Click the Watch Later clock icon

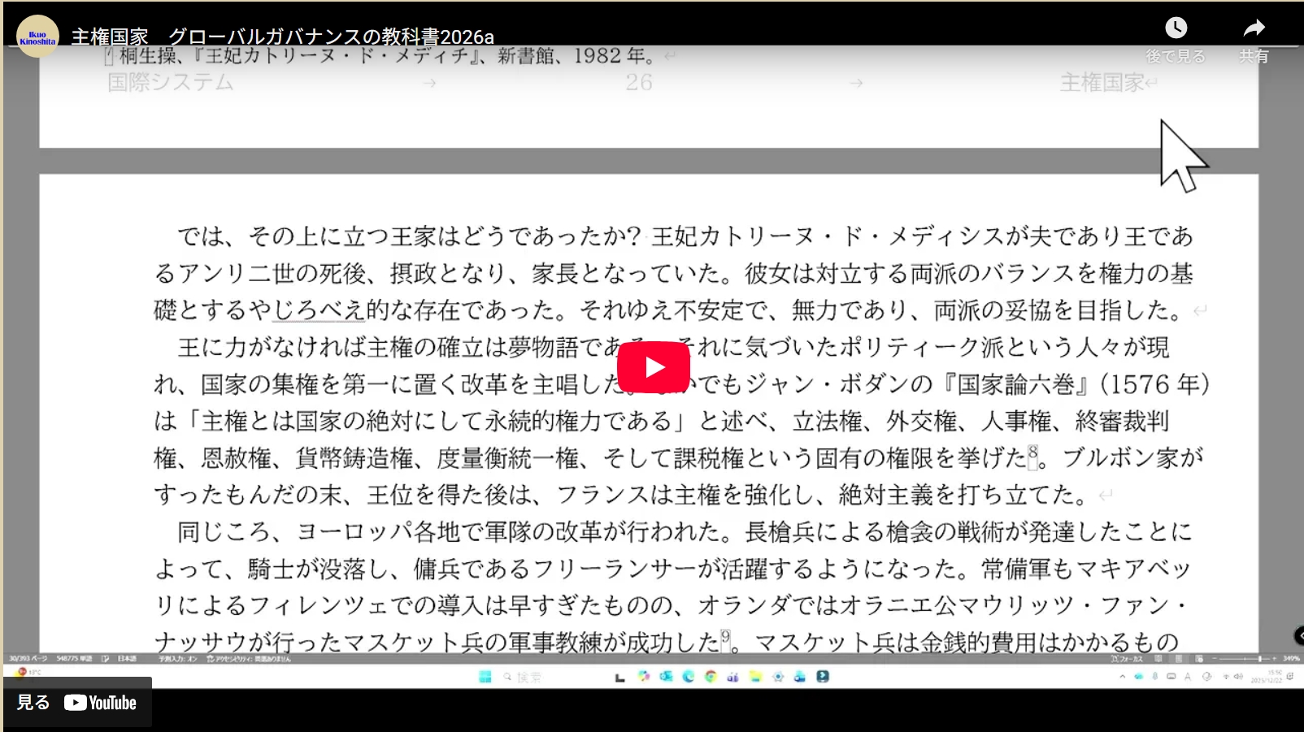click(x=1176, y=28)
